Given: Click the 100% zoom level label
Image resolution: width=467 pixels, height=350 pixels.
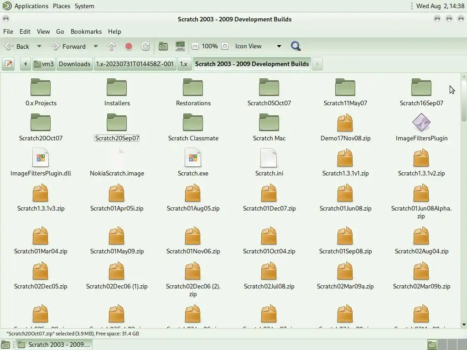Looking at the screenshot, I should point(210,46).
